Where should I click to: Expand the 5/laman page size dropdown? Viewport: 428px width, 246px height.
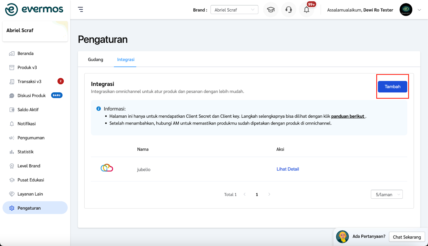pyautogui.click(x=386, y=194)
